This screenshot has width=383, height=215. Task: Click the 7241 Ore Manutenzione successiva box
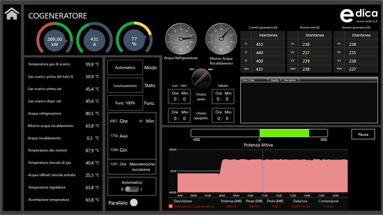[x=132, y=167]
